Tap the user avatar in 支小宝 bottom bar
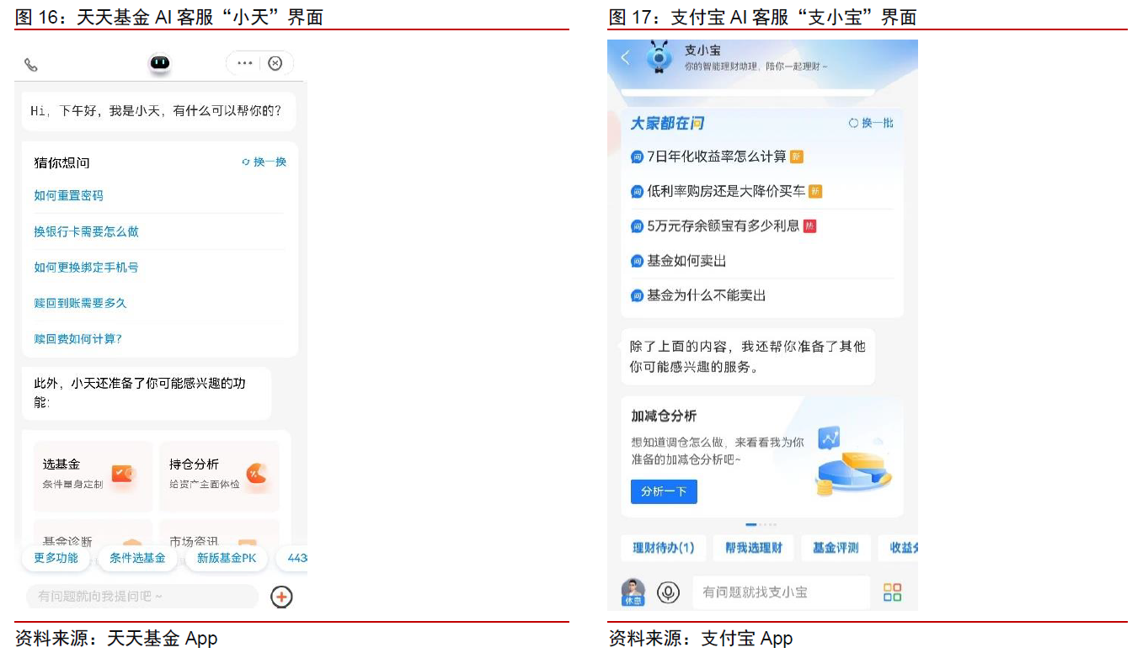Image resolution: width=1132 pixels, height=653 pixels. [633, 592]
